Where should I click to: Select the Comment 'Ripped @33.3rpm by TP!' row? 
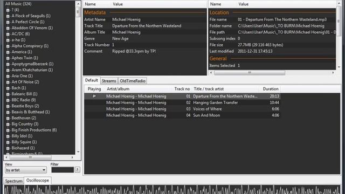145,51
